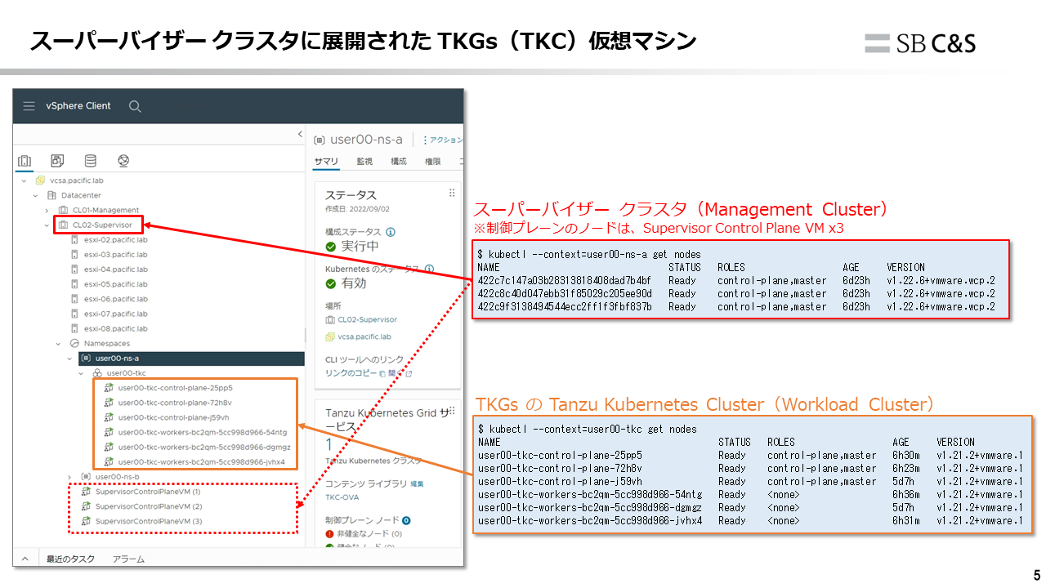The width and height of the screenshot is (1046, 588).
Task: Select esxi-05.pacific.lab host
Action: [x=115, y=284]
